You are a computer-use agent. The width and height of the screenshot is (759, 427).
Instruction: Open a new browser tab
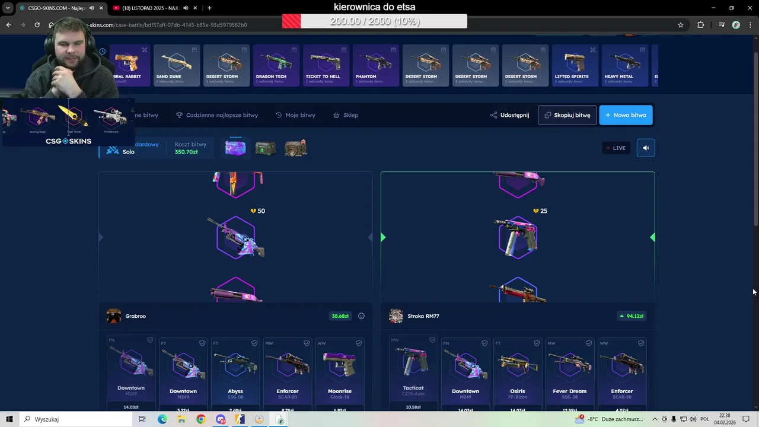click(x=209, y=8)
